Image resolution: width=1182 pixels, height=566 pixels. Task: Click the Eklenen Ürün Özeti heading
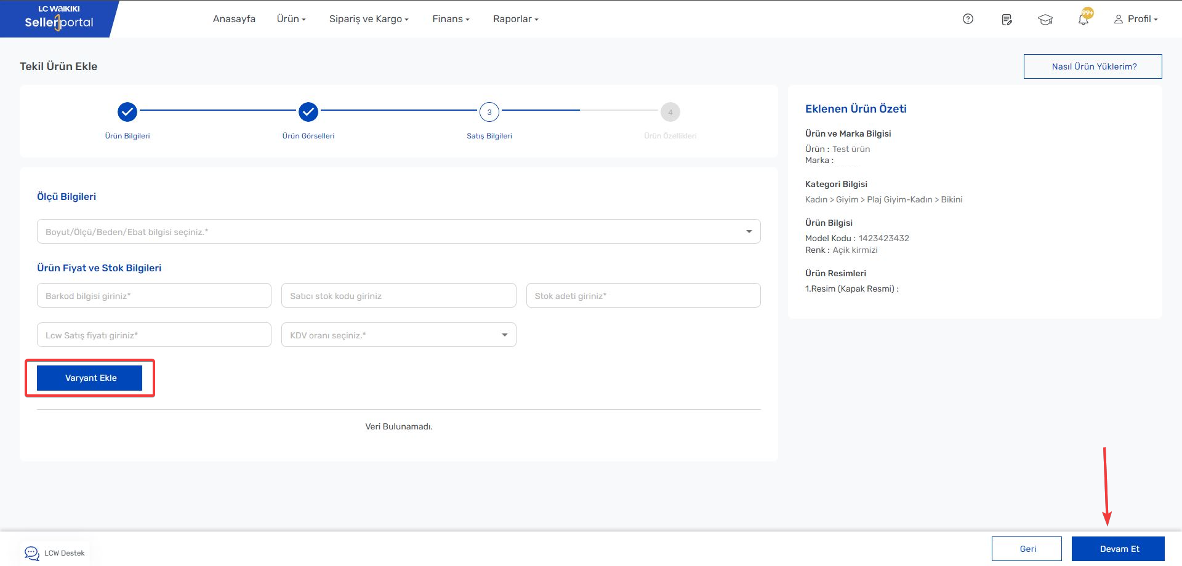pos(856,109)
